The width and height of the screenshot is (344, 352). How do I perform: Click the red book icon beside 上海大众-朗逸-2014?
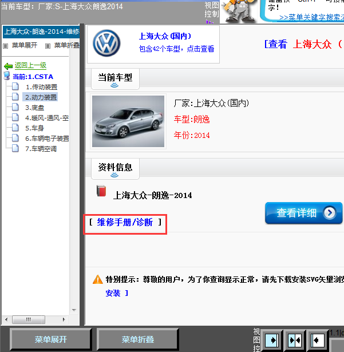[x=101, y=191]
